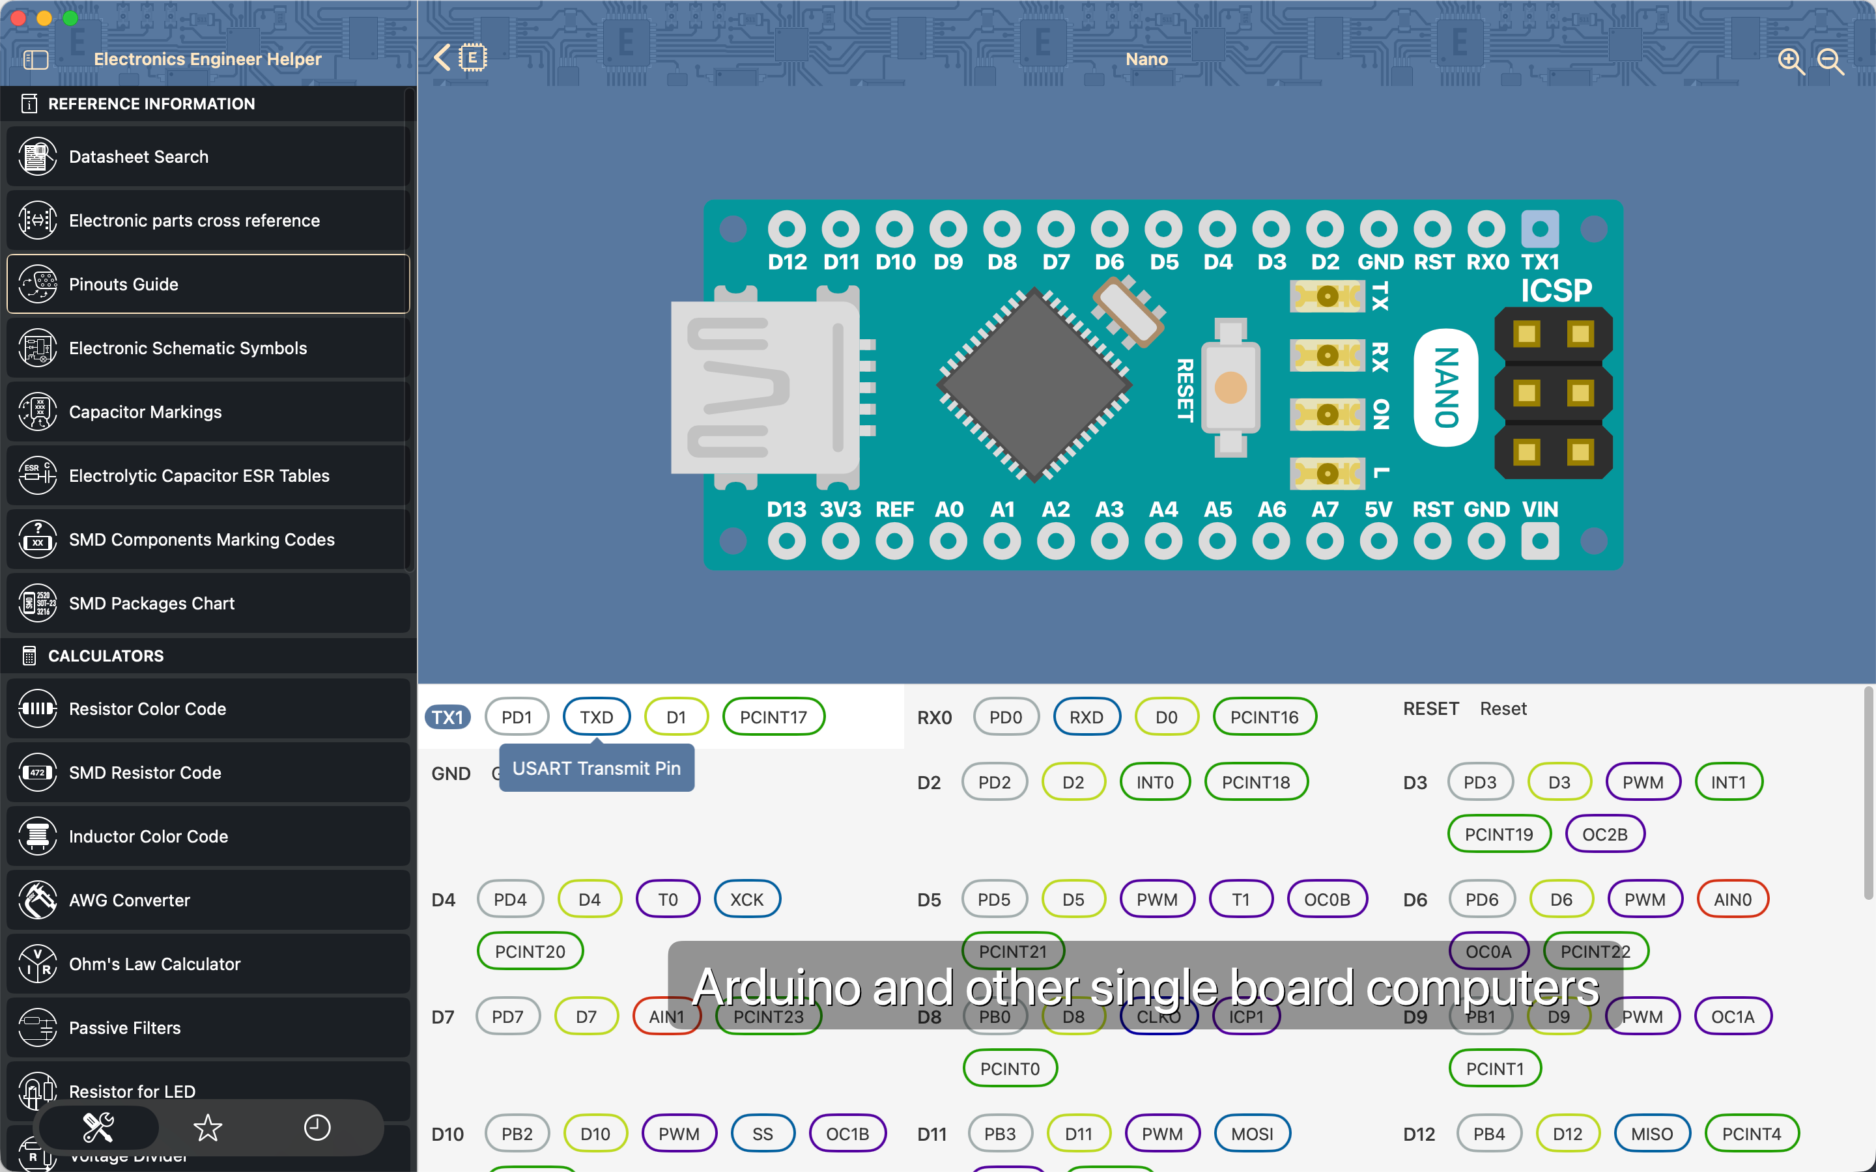
Task: Open the Capacitor Markings icon
Action: pyautogui.click(x=37, y=412)
